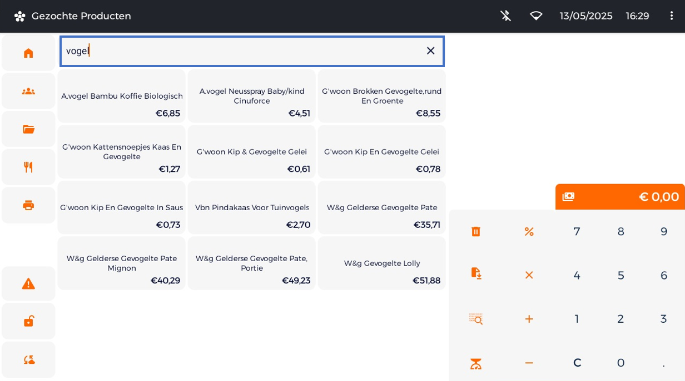This screenshot has width=685, height=381.
Task: Tap keypad digit 6
Action: tap(664, 275)
